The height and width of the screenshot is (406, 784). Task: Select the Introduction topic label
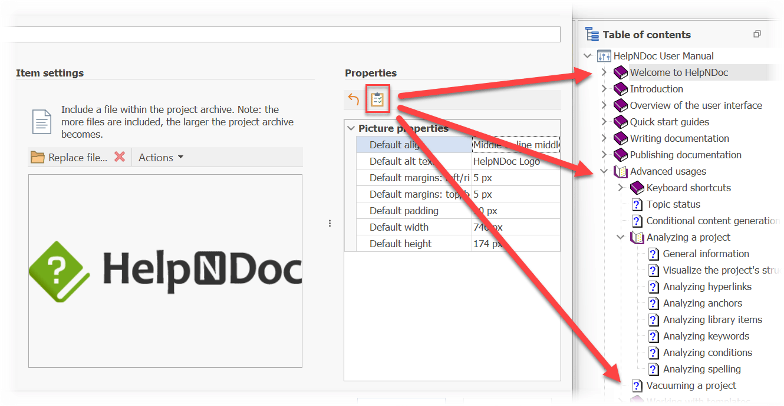click(657, 89)
